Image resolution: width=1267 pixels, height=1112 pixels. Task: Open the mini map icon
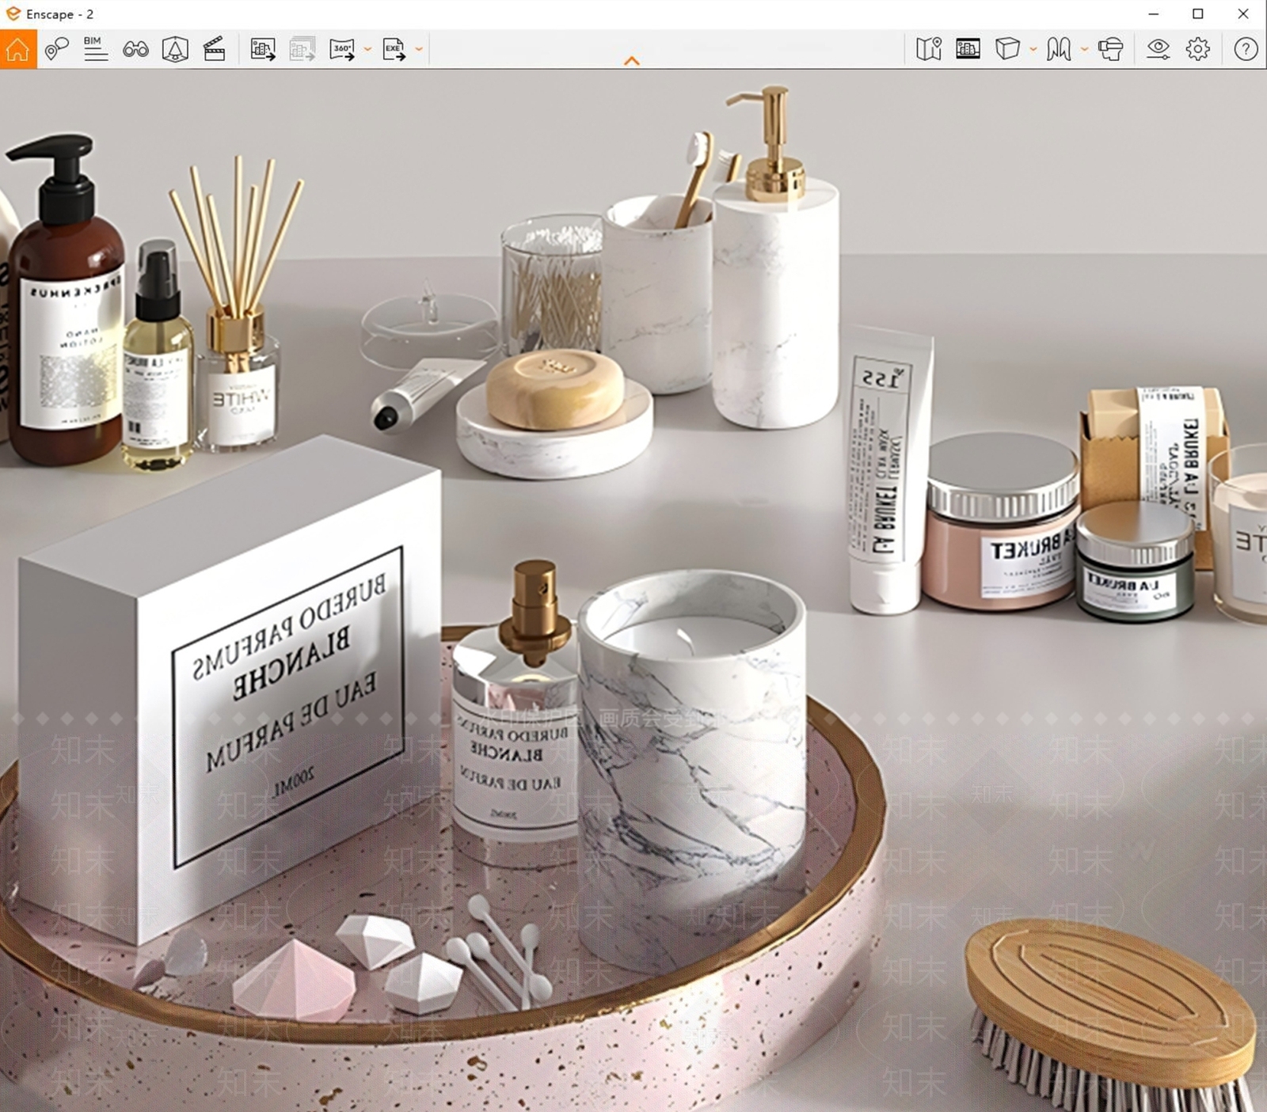click(929, 49)
